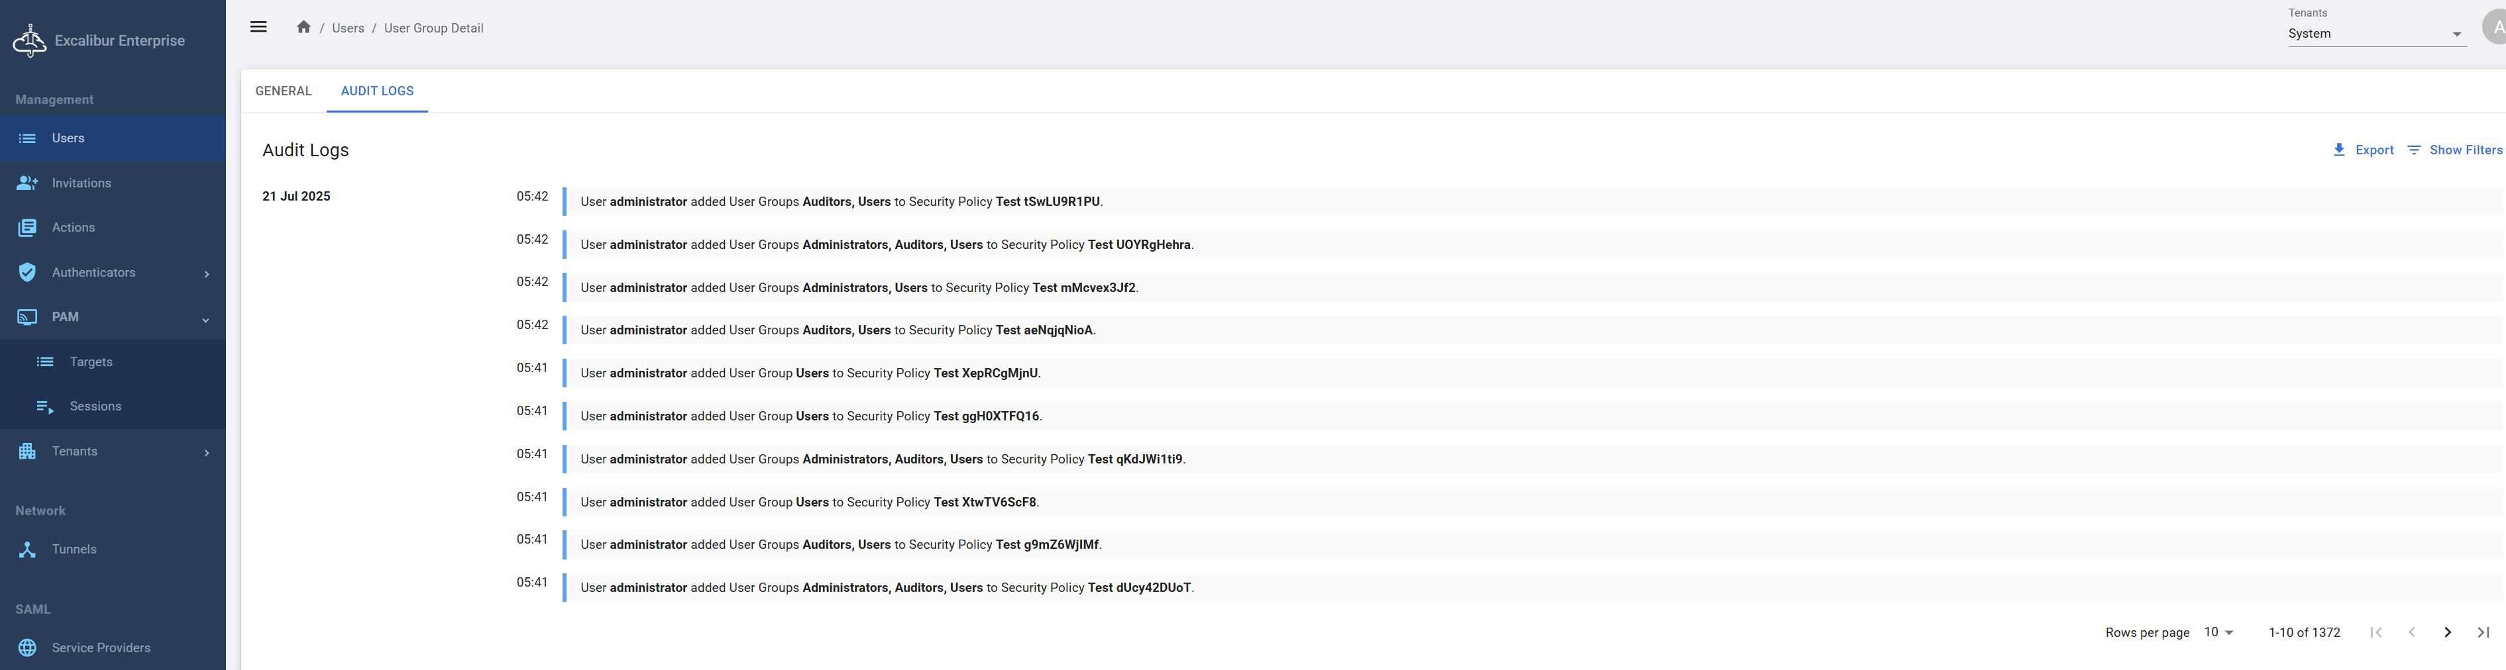The image size is (2506, 670).
Task: Click the Actions icon in sidebar
Action: click(x=27, y=228)
